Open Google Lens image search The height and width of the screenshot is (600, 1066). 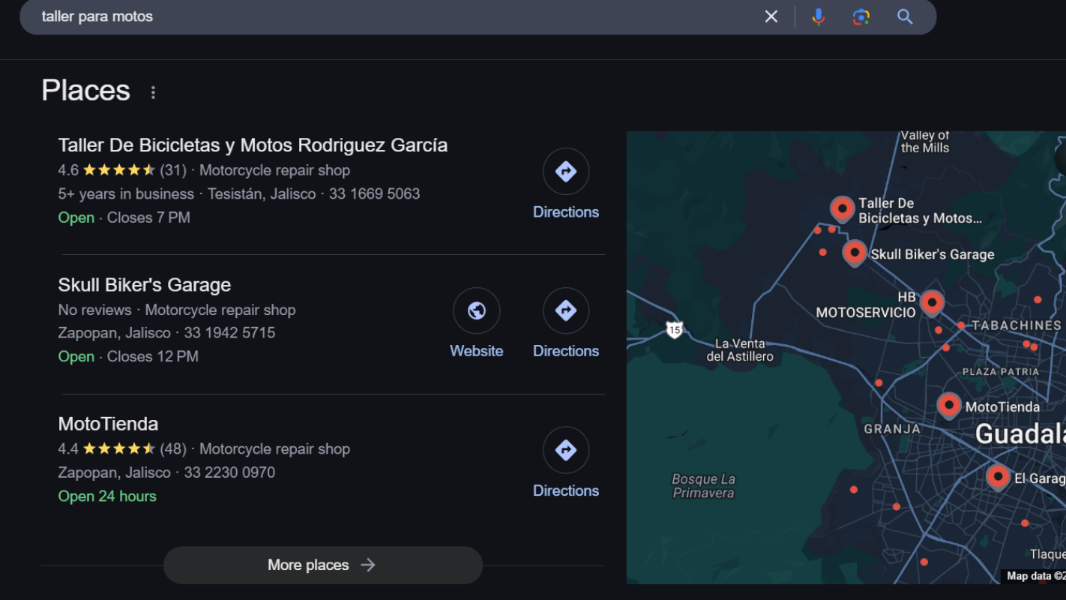861,16
